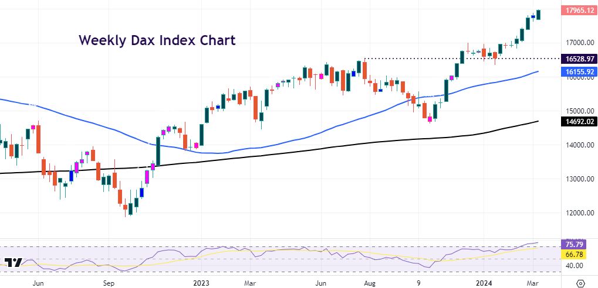The width and height of the screenshot is (598, 288).
Task: Click the Weekly Dax Index Chart title
Action: 157,40
